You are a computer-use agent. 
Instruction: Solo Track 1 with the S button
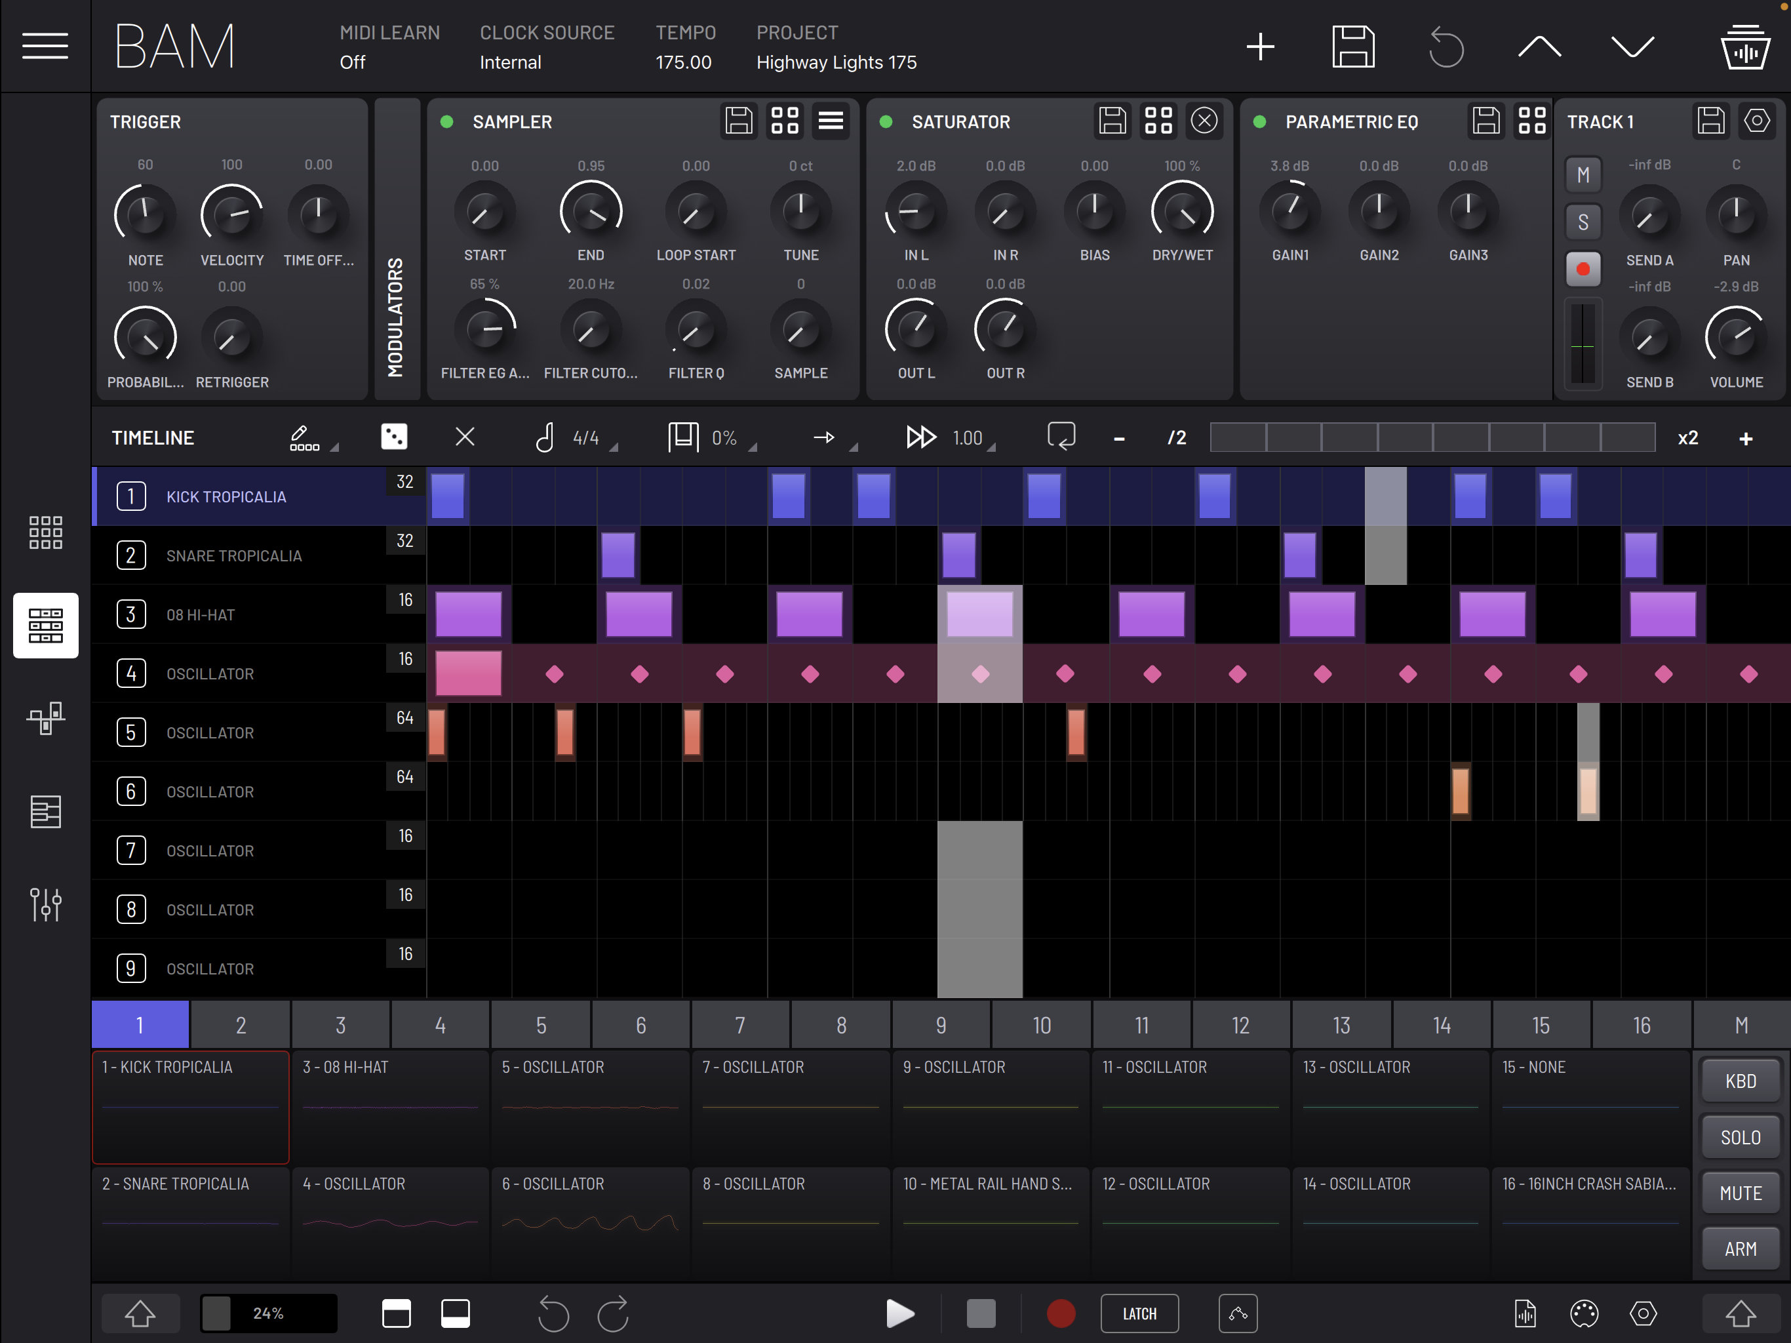1583,222
